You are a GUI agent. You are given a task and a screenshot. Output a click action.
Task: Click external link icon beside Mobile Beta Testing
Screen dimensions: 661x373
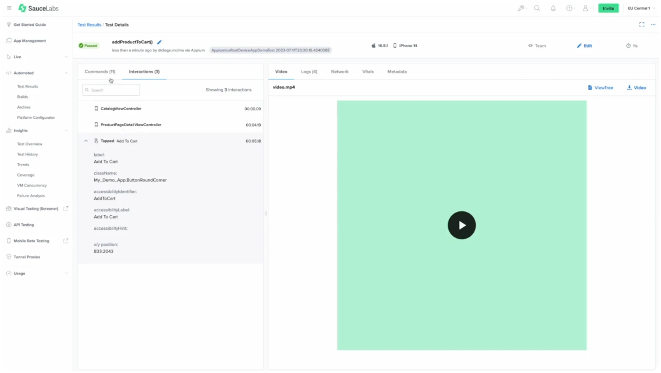(x=66, y=241)
